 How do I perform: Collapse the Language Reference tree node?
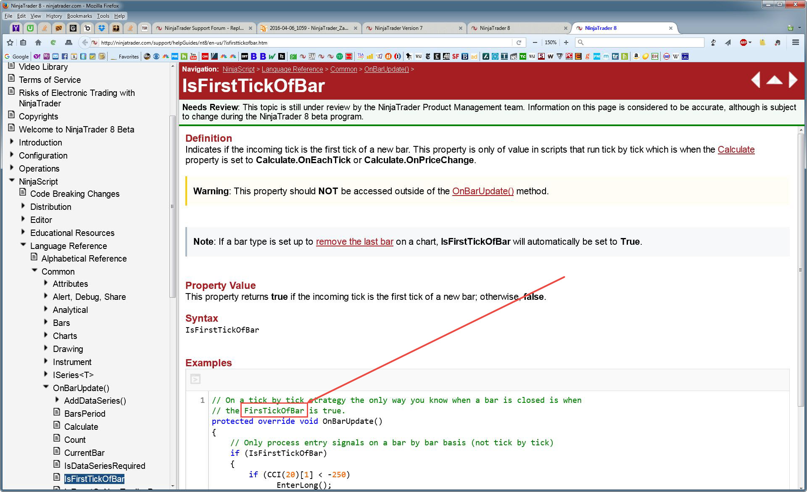[23, 245]
